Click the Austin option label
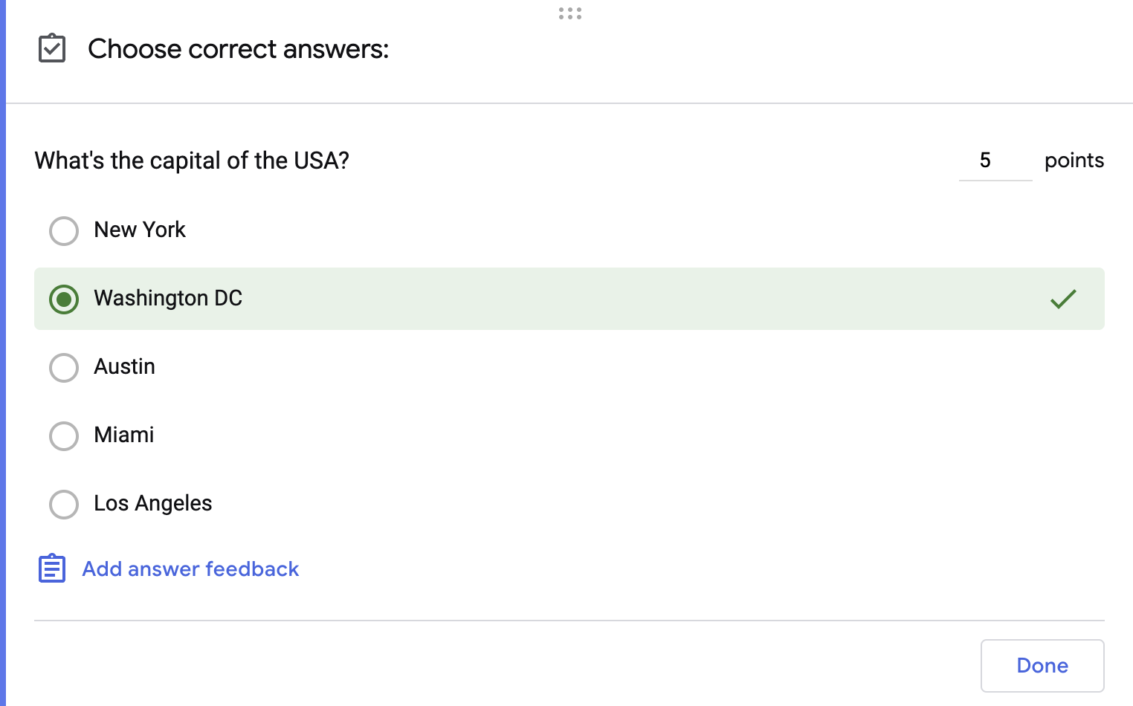This screenshot has width=1133, height=706. click(124, 367)
